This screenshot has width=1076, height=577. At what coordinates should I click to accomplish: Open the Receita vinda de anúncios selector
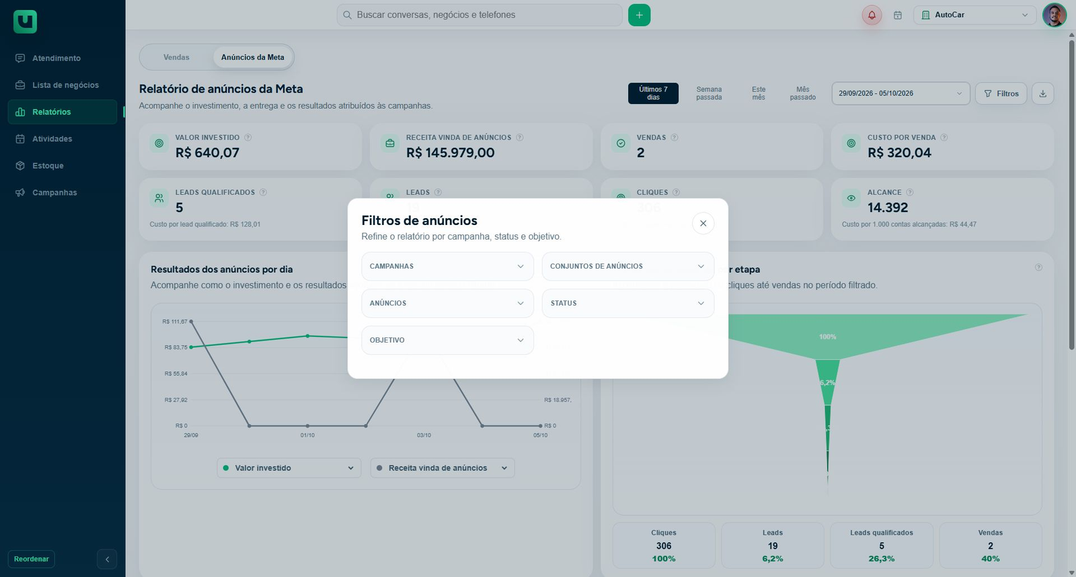click(x=443, y=468)
